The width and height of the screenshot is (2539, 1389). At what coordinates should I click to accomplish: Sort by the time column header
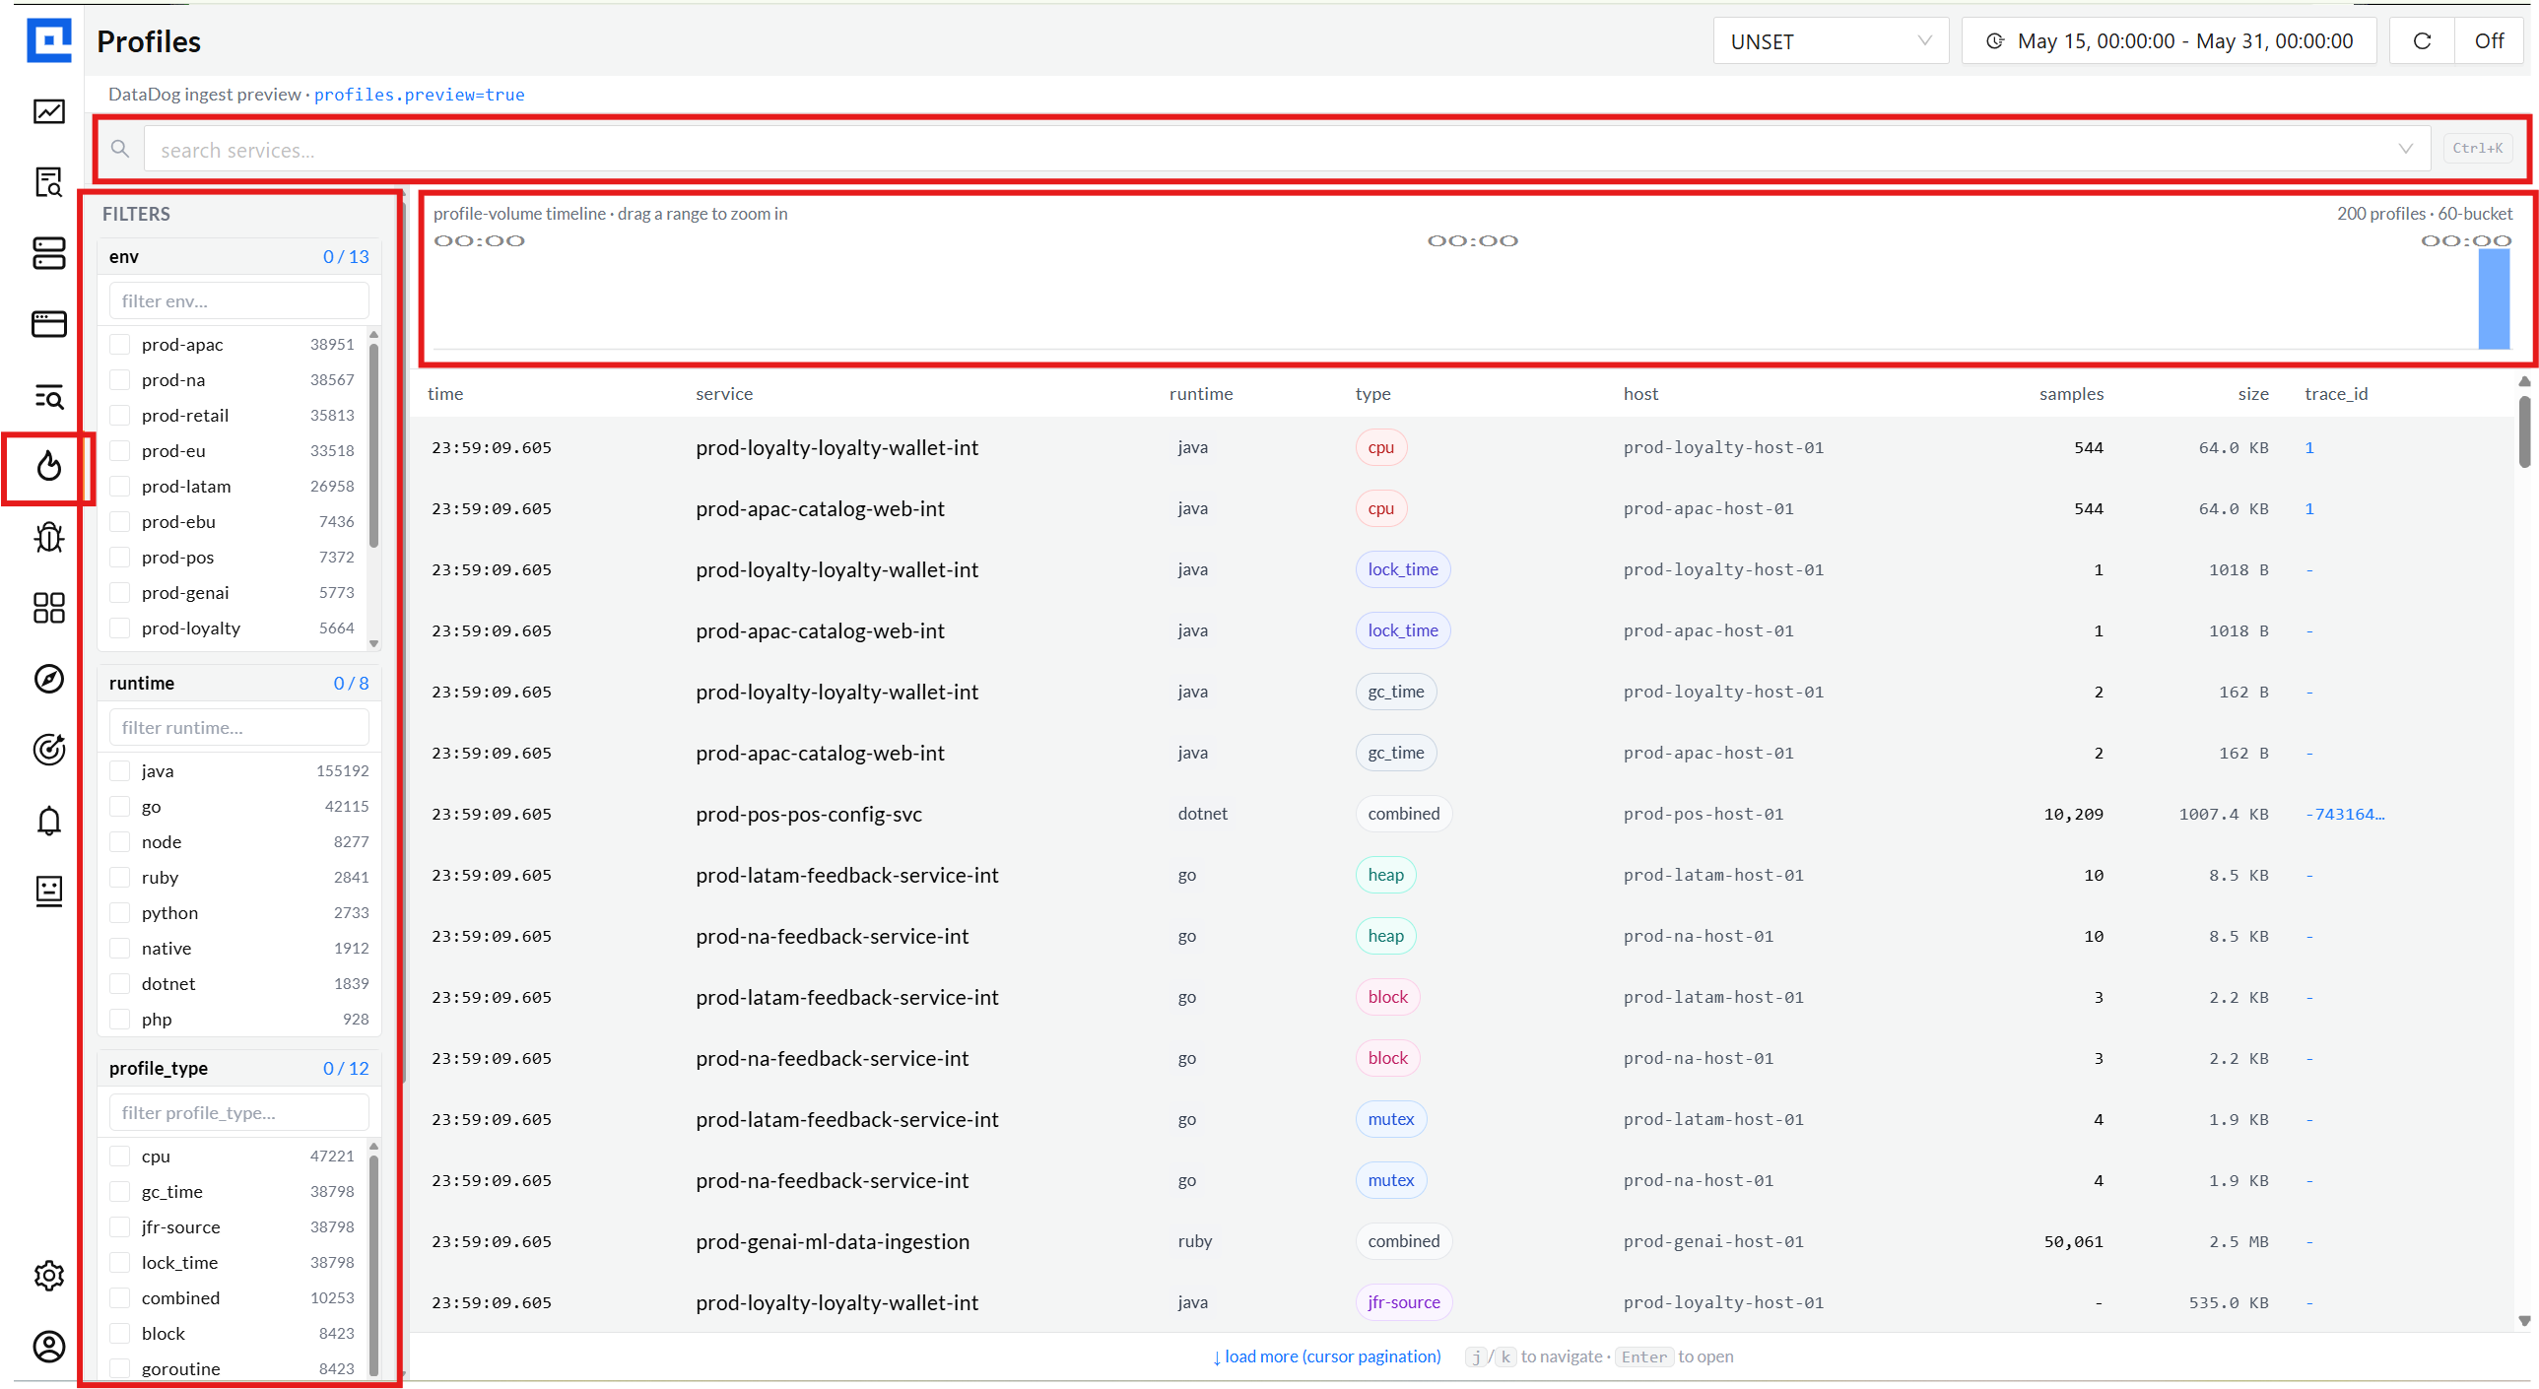tap(445, 394)
